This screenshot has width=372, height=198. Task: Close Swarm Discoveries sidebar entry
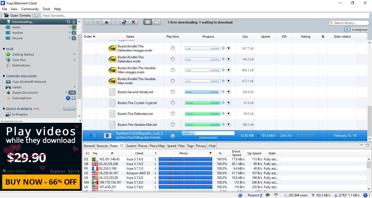(66, 92)
